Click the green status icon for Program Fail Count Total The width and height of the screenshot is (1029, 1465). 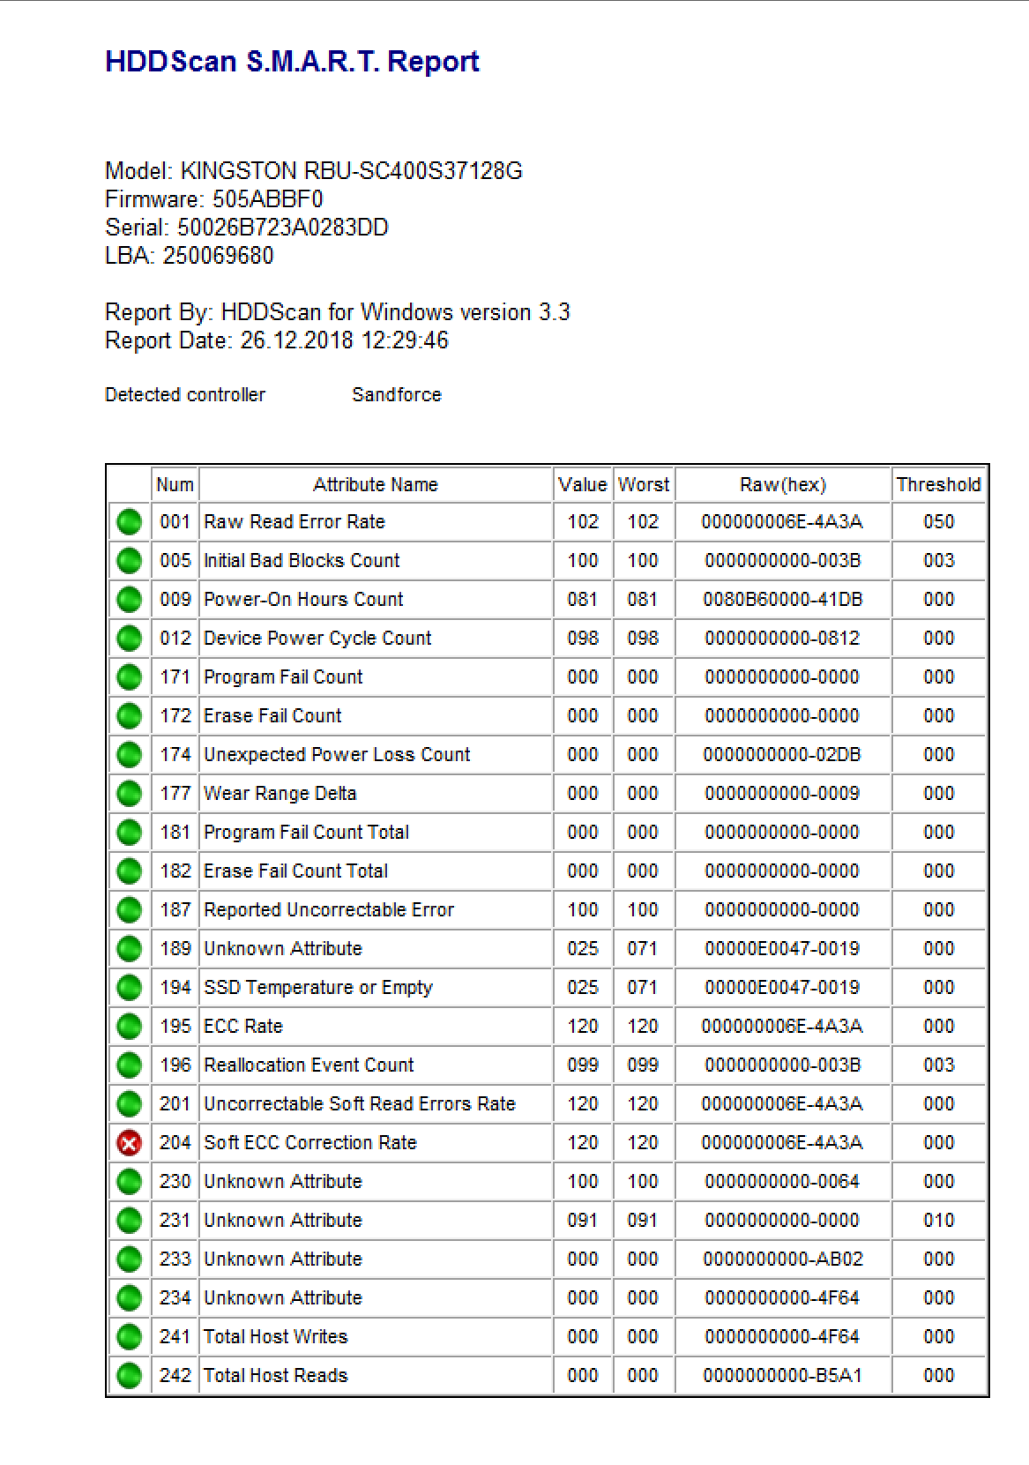(130, 833)
